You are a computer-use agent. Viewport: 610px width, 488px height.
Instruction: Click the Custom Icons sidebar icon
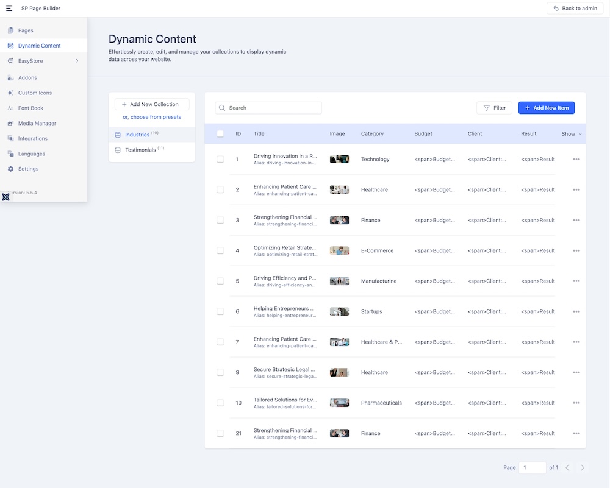coord(10,93)
